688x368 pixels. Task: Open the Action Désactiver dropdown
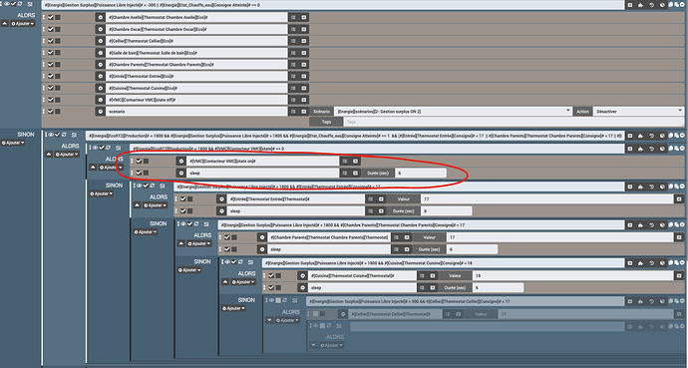coord(638,112)
